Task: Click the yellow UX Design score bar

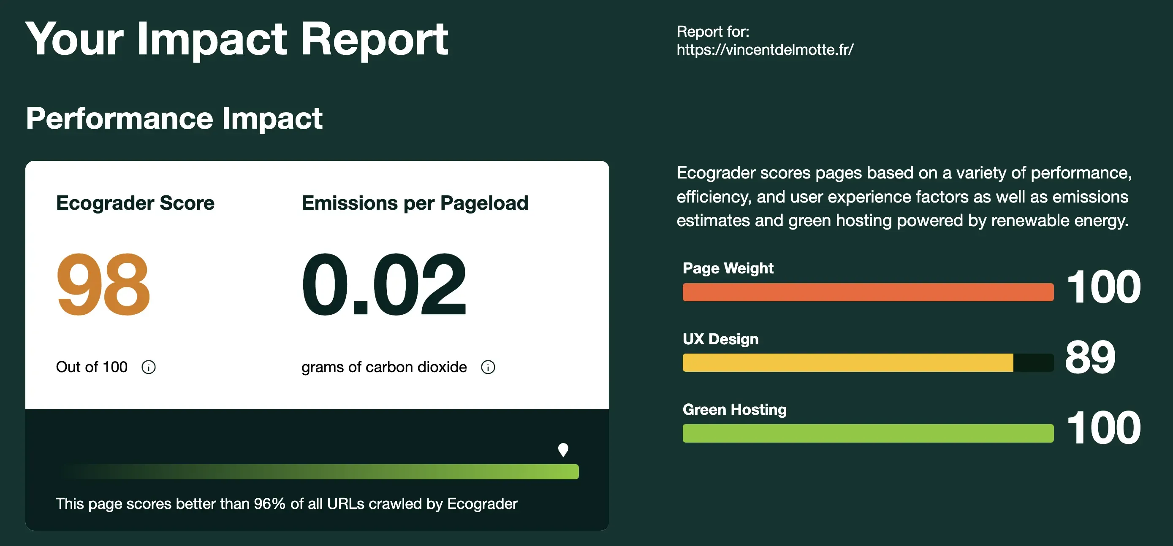Action: (868, 362)
